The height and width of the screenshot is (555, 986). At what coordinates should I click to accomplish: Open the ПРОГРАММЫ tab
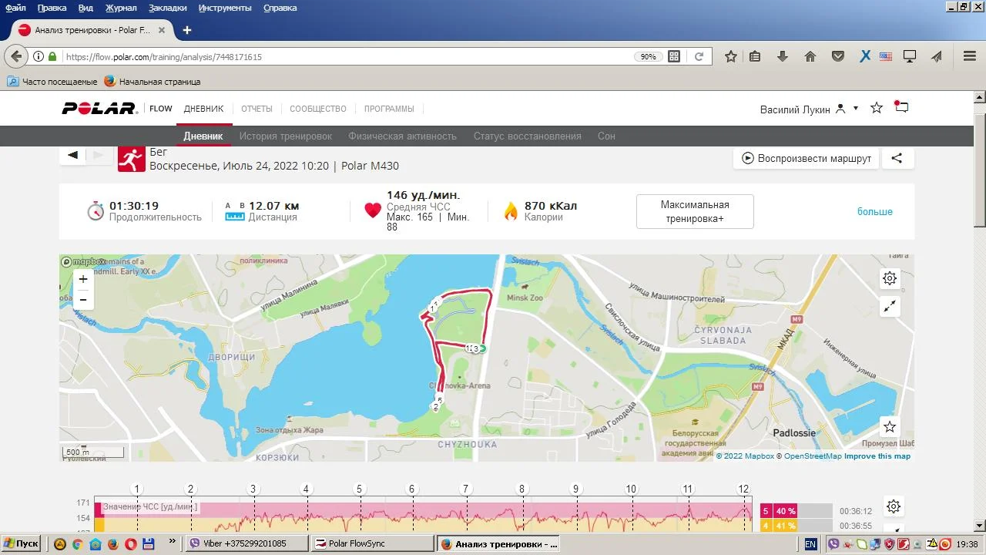click(x=389, y=109)
